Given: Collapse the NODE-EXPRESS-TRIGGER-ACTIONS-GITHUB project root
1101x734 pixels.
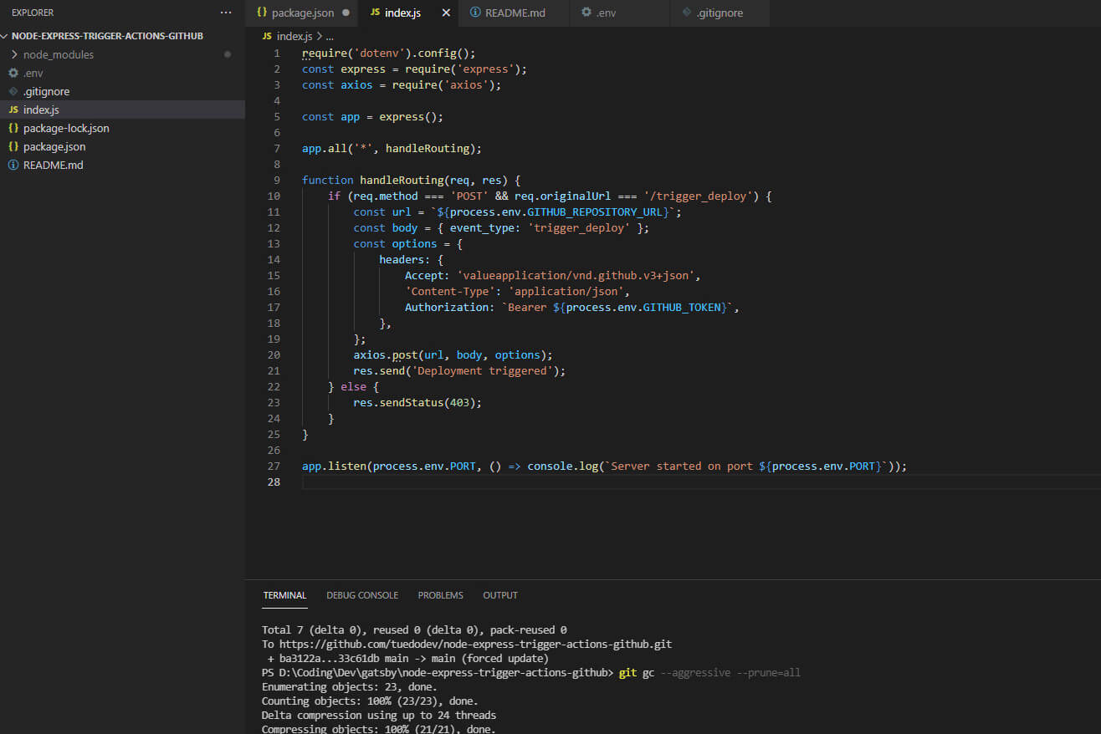Looking at the screenshot, I should (5, 36).
